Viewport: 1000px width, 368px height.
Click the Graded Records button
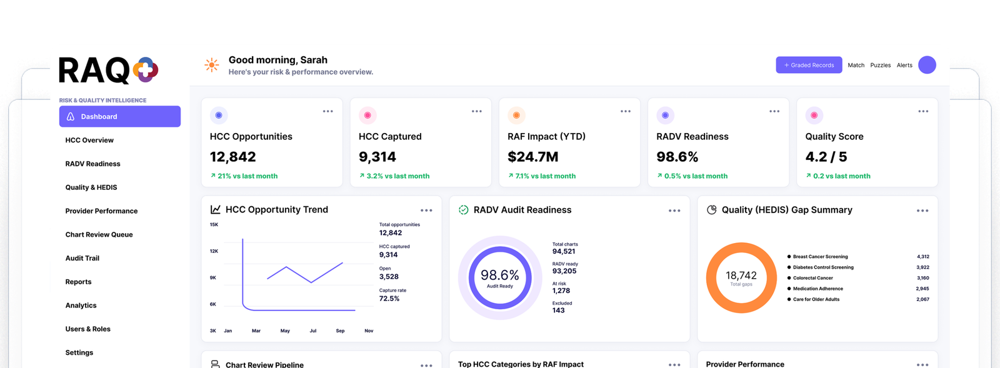[x=809, y=65]
